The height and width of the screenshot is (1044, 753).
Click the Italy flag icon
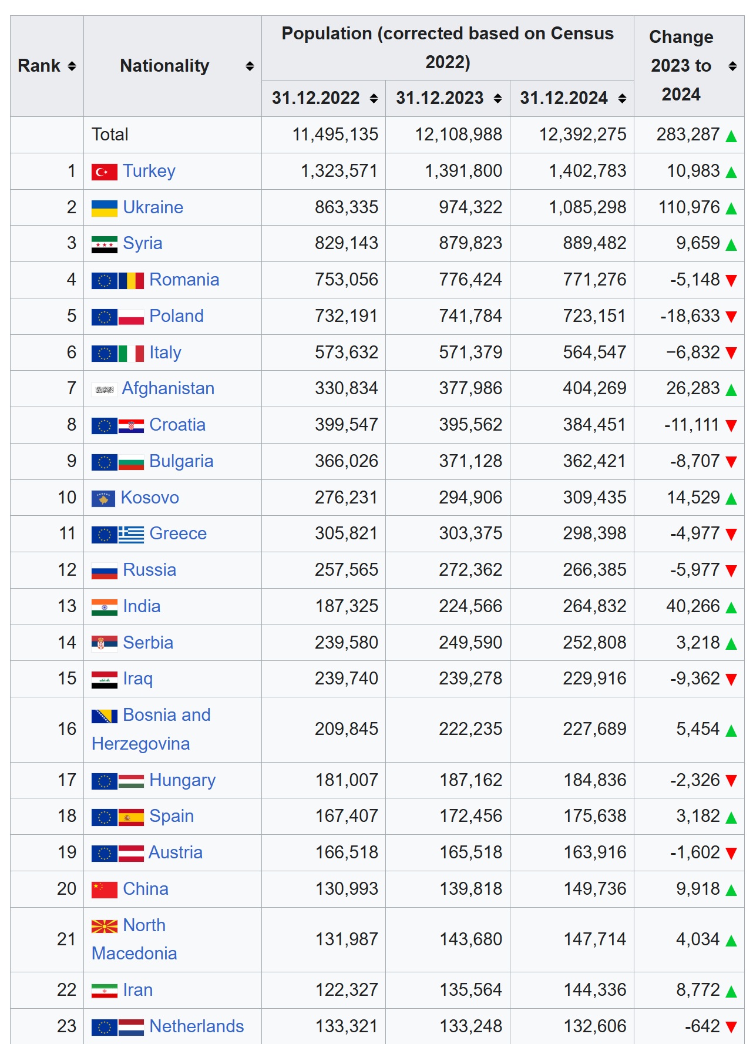click(x=131, y=354)
